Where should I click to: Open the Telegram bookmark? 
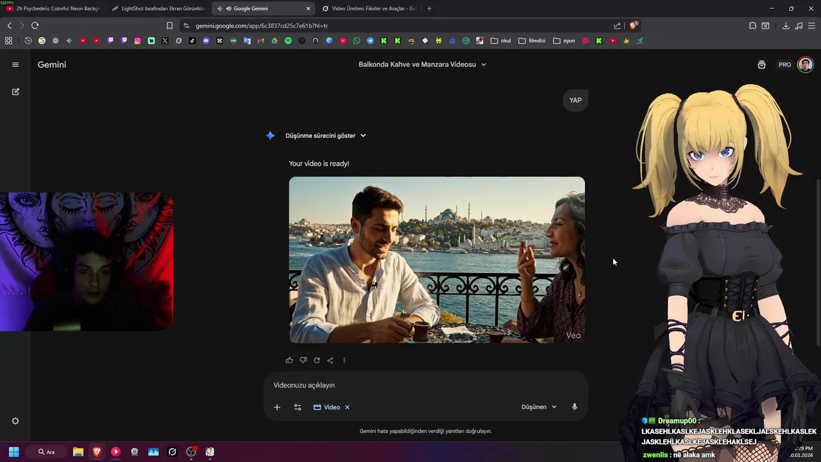coord(370,40)
